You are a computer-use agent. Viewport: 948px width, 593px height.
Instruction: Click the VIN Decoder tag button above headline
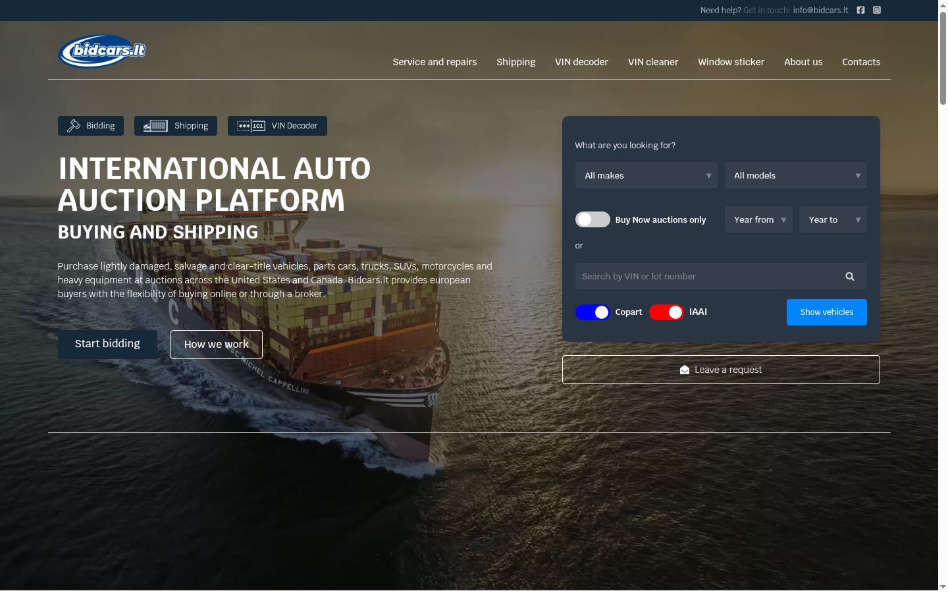click(x=277, y=126)
